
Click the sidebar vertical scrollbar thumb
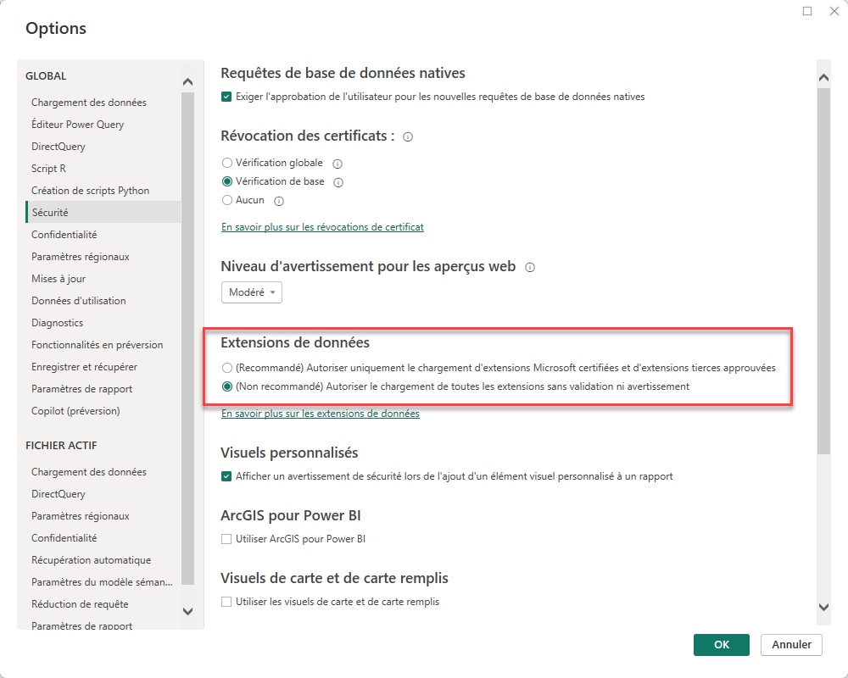click(x=187, y=338)
